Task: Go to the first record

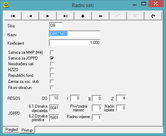Action: [13, 16]
